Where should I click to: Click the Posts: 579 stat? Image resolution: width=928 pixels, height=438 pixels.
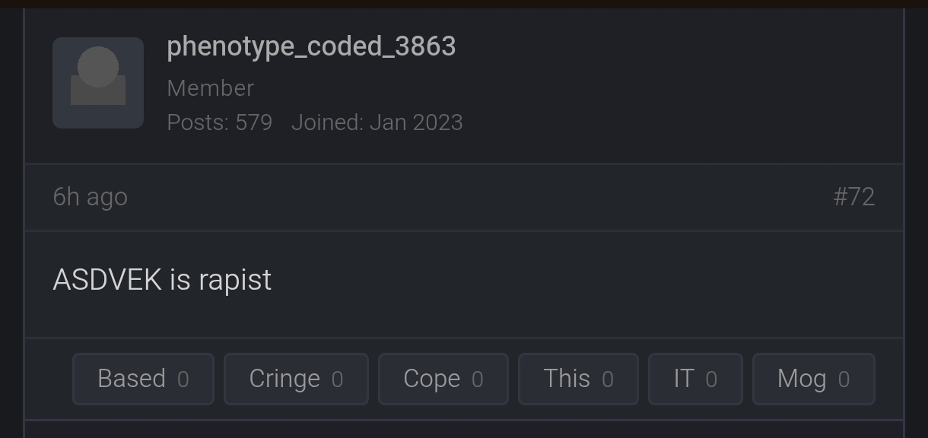click(x=219, y=122)
